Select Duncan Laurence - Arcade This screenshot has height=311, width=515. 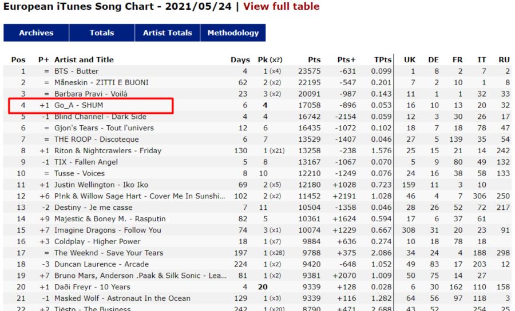pyautogui.click(x=101, y=264)
